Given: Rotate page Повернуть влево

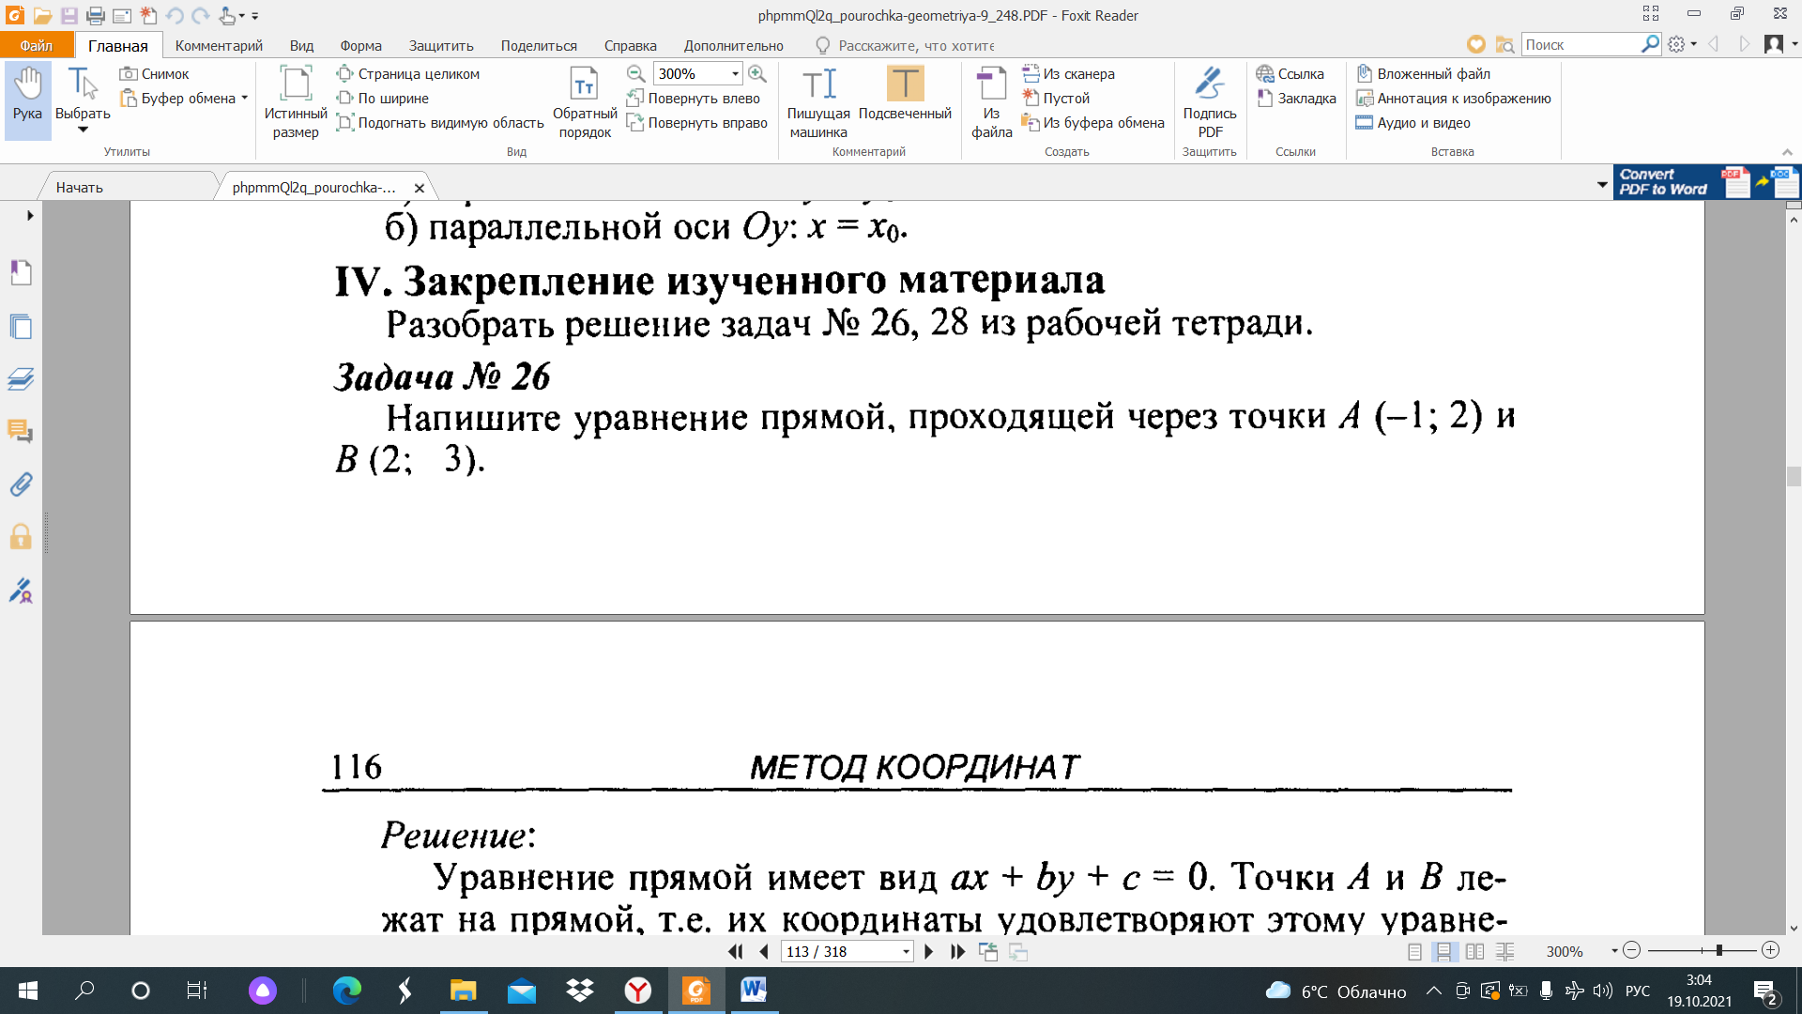Looking at the screenshot, I should (x=694, y=98).
